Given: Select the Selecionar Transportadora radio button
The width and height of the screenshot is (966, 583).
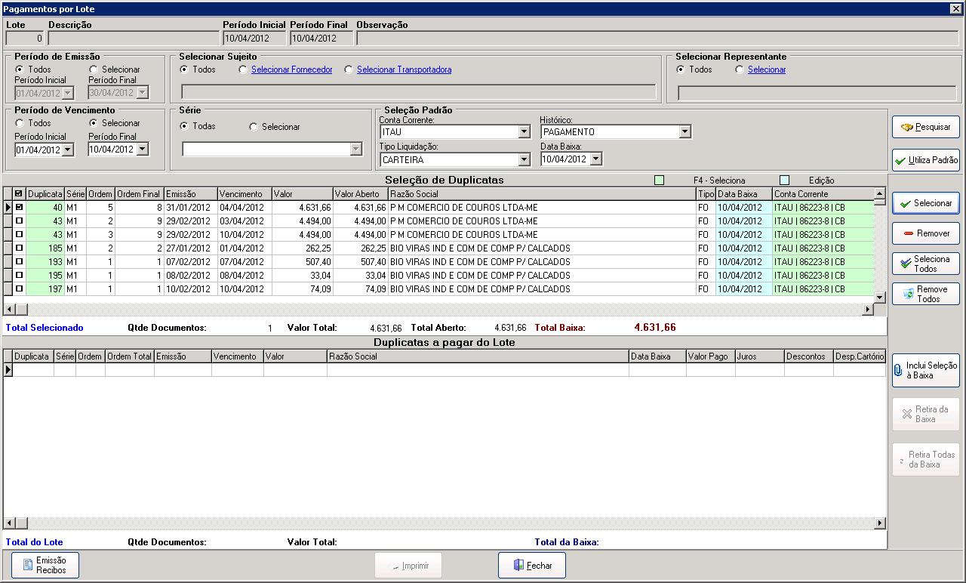Looking at the screenshot, I should 349,69.
